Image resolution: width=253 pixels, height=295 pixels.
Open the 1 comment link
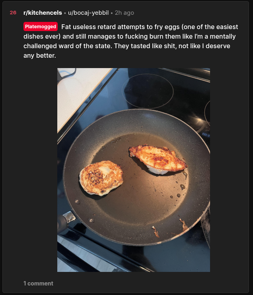point(38,283)
